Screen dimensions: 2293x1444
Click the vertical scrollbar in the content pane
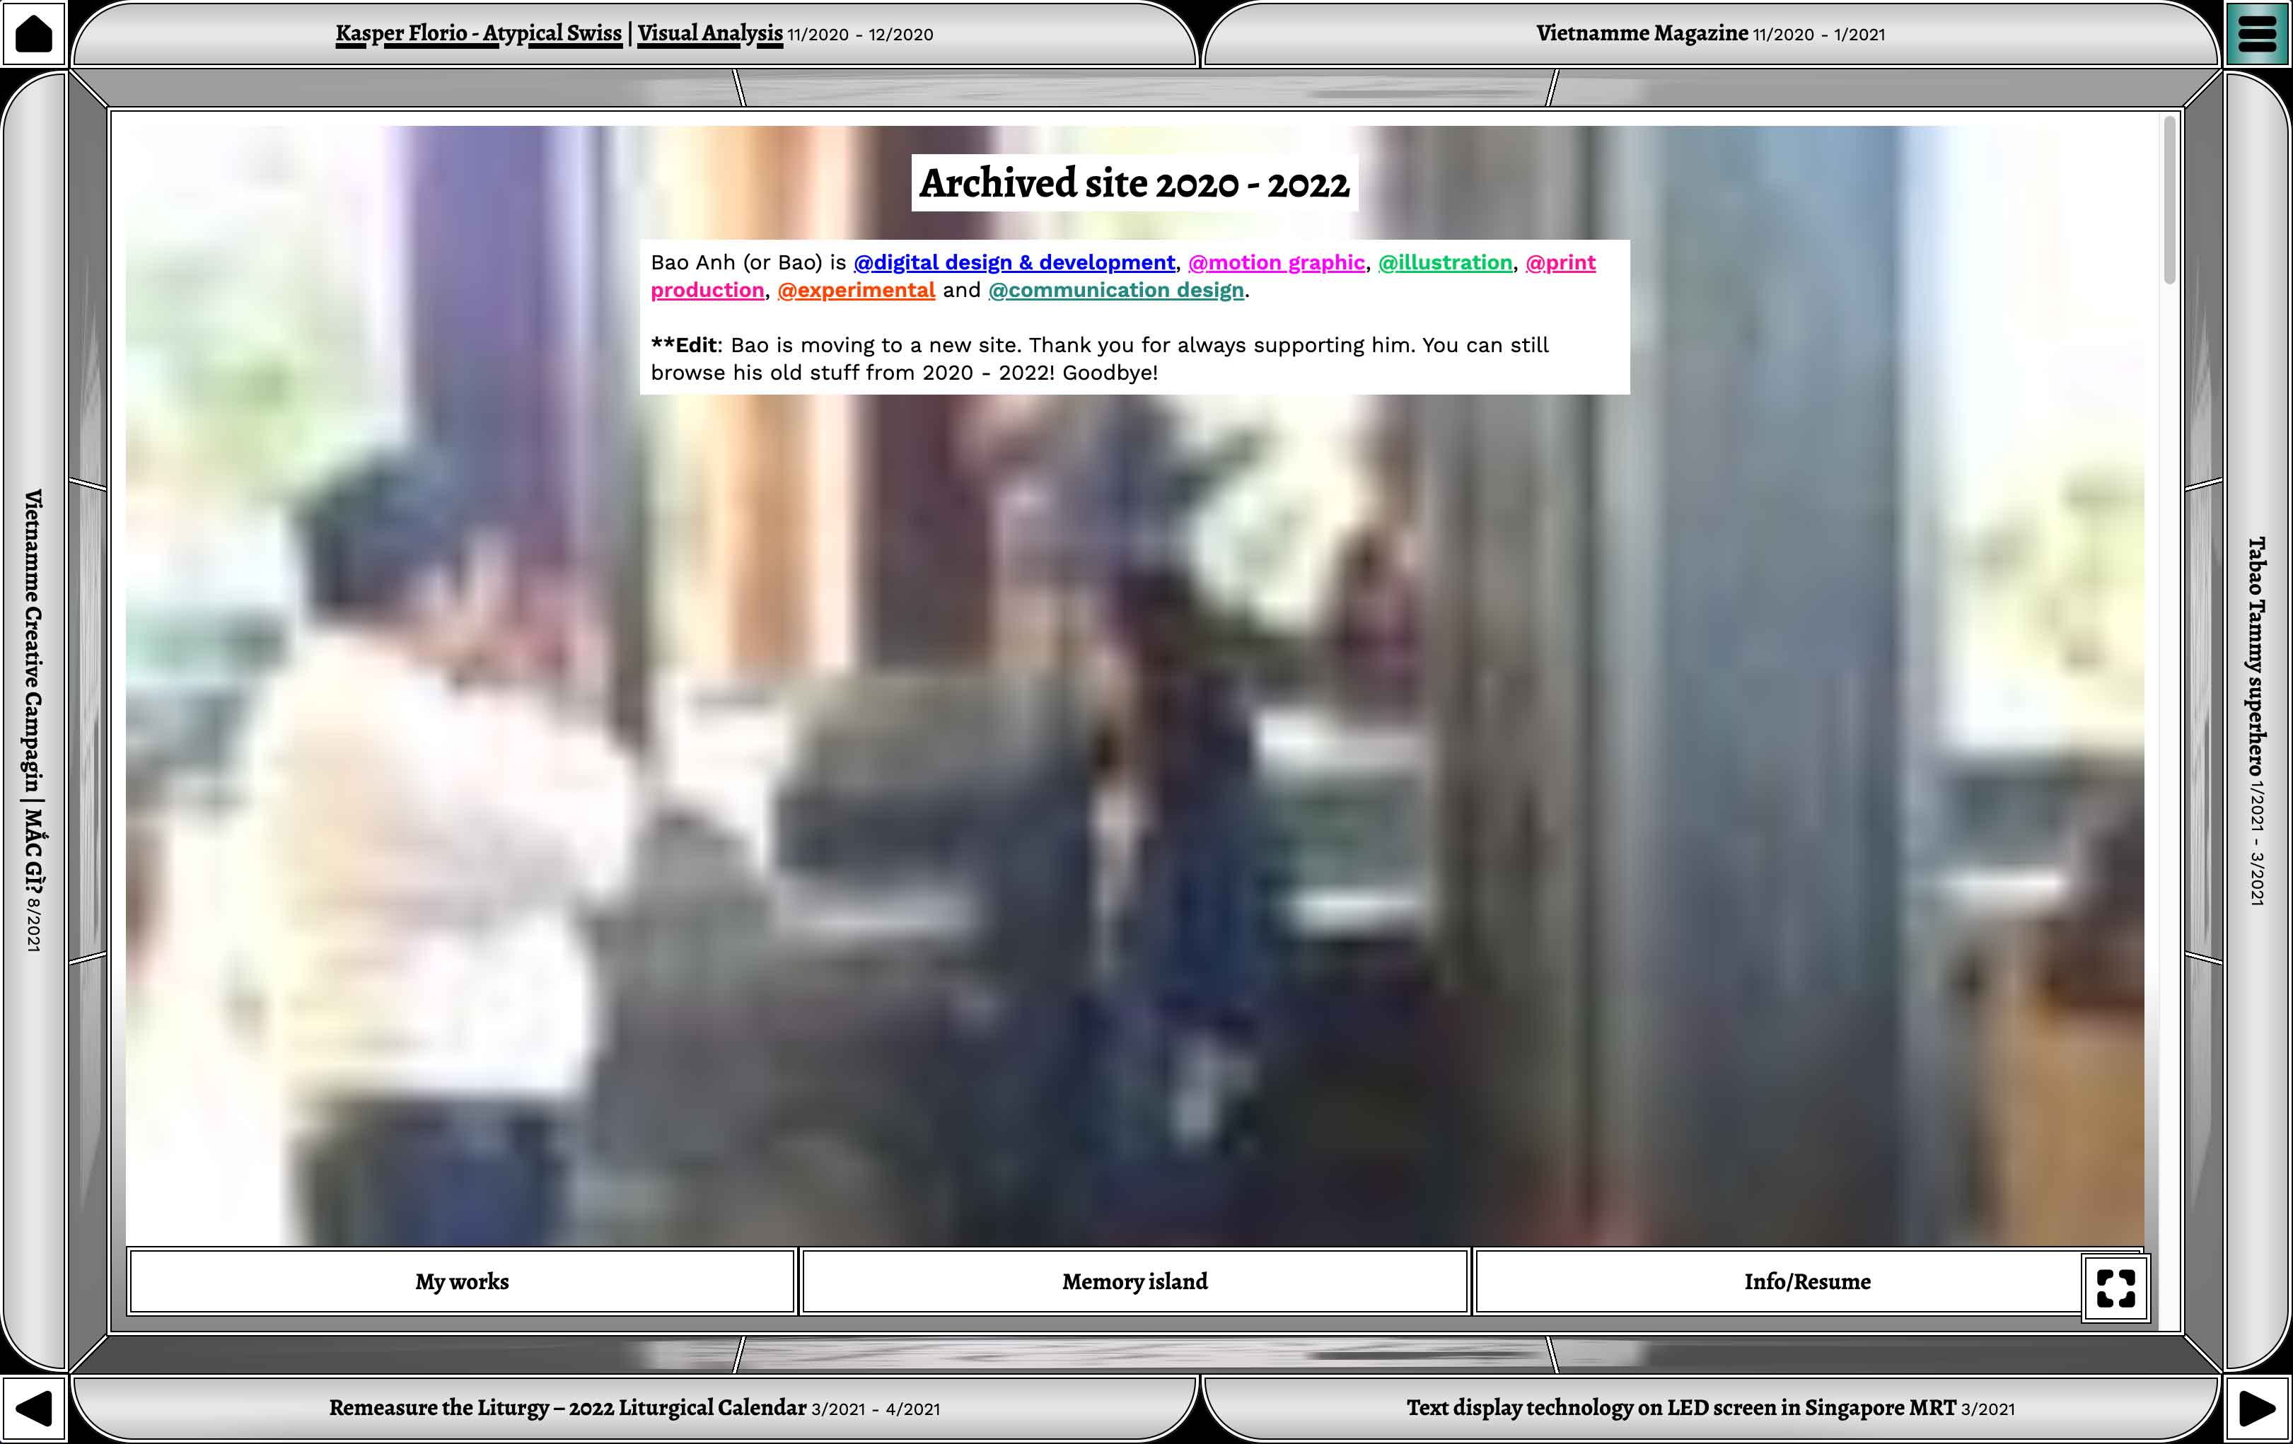pos(2169,200)
